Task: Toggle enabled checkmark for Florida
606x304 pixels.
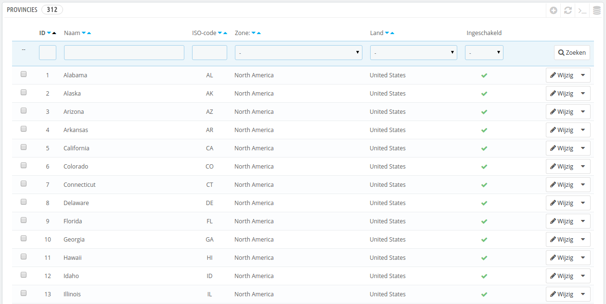Action: point(484,221)
